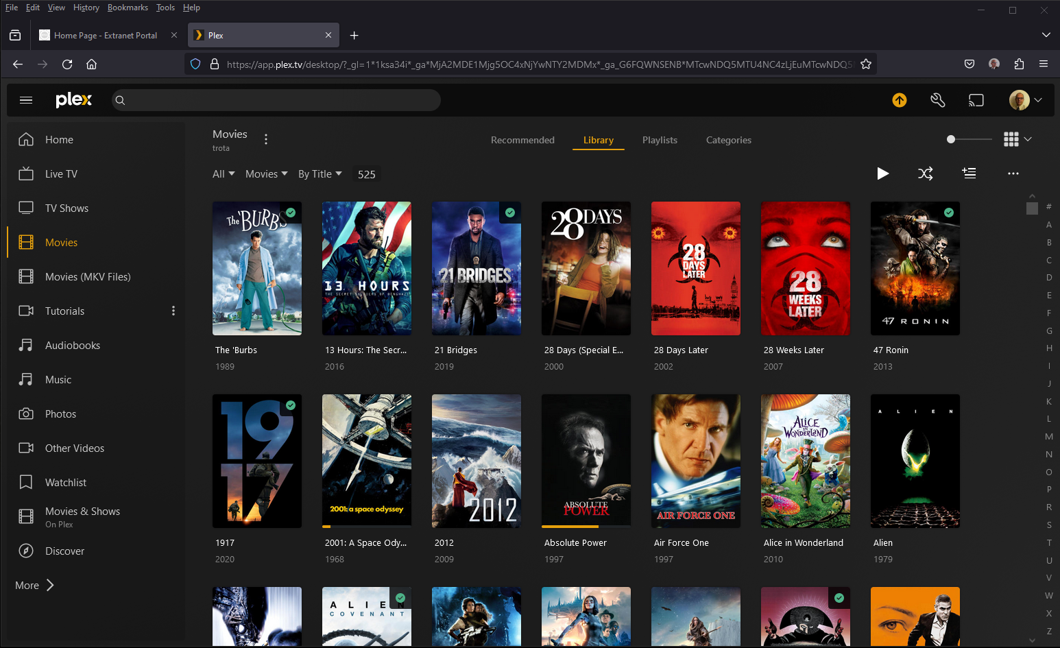The height and width of the screenshot is (648, 1060).
Task: Open the 13 Hours movie poster
Action: coord(367,268)
